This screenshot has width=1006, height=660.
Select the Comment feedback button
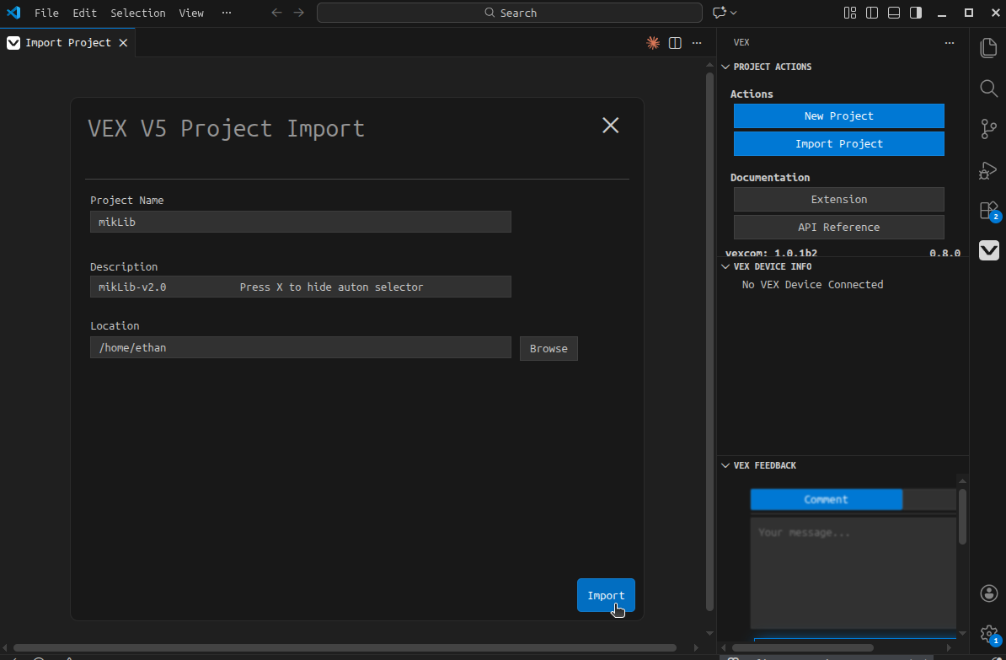[827, 500]
